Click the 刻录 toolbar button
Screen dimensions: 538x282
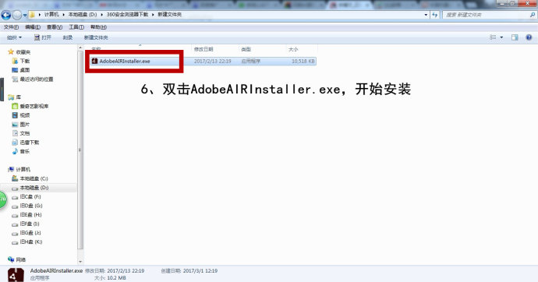point(68,37)
